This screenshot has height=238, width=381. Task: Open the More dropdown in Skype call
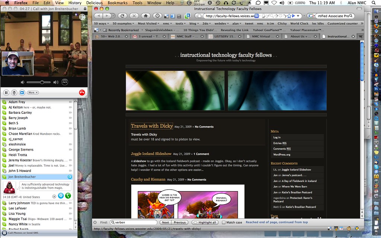pyautogui.click(x=33, y=93)
